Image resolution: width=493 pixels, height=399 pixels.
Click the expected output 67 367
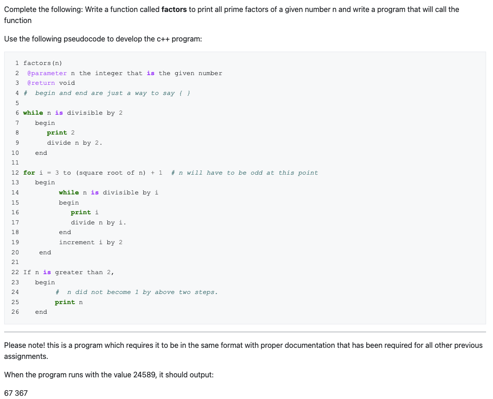pos(15,393)
